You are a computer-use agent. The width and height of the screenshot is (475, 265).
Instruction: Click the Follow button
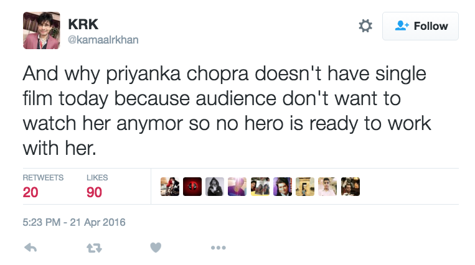point(420,26)
